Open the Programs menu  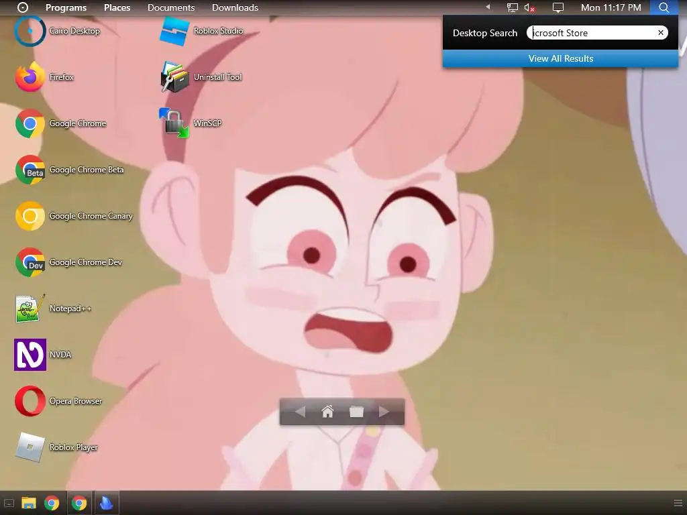pyautogui.click(x=66, y=7)
